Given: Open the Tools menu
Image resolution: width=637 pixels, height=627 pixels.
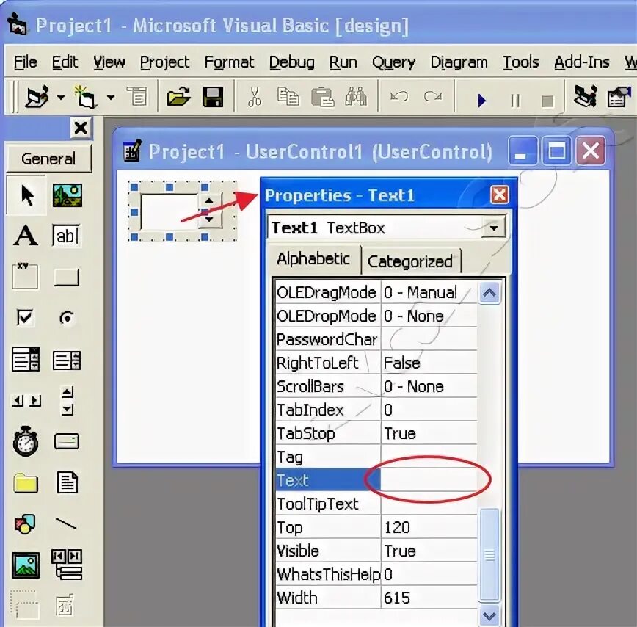Looking at the screenshot, I should point(521,62).
